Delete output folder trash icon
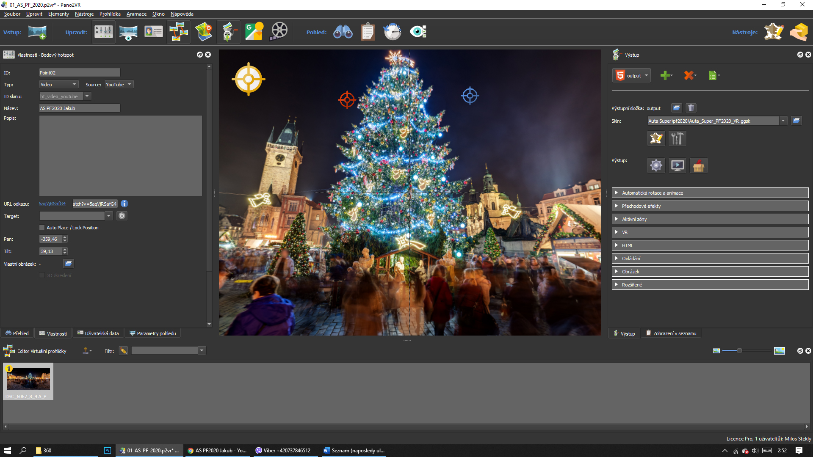Image resolution: width=813 pixels, height=457 pixels. (x=691, y=108)
